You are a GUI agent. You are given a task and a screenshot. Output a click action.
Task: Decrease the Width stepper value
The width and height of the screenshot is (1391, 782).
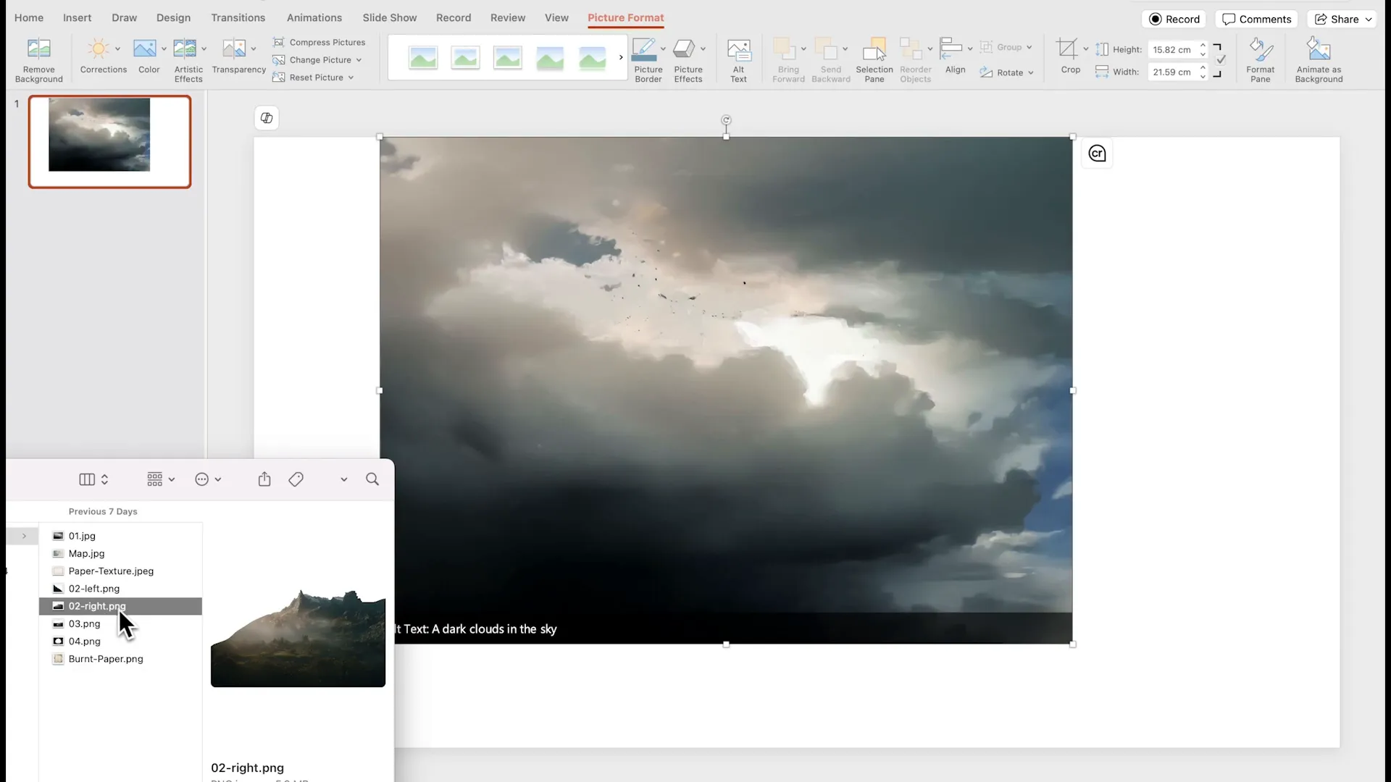coord(1203,77)
